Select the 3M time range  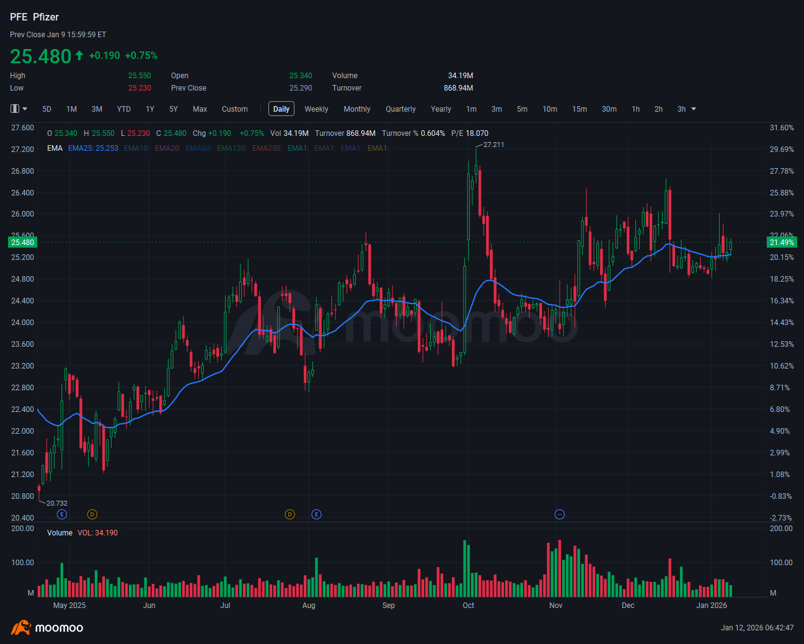click(x=97, y=109)
